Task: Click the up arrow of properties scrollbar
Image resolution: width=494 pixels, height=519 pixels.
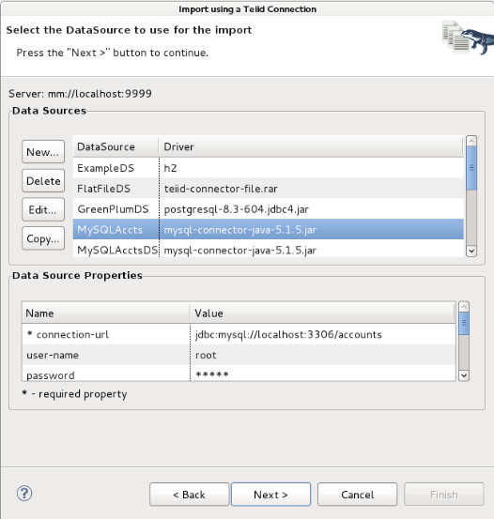Action: [x=464, y=307]
